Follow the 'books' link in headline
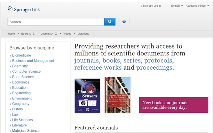 [111, 61]
